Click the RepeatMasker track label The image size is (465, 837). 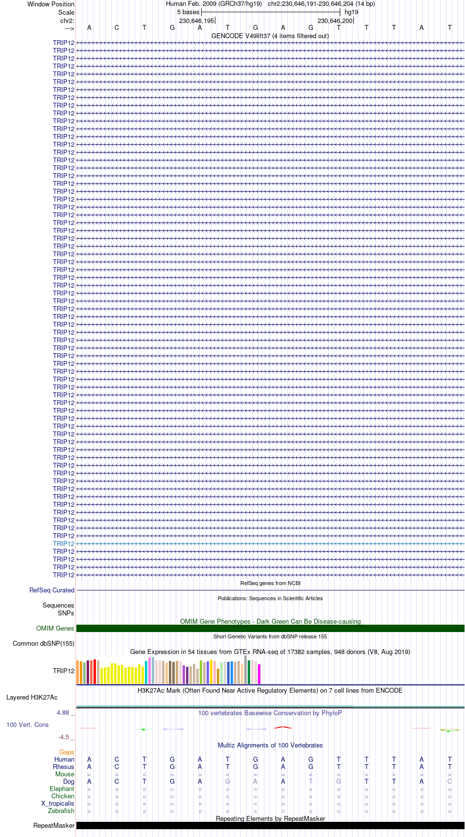tap(54, 825)
